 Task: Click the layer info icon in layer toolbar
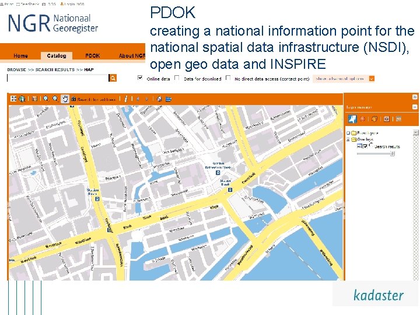[x=387, y=118]
